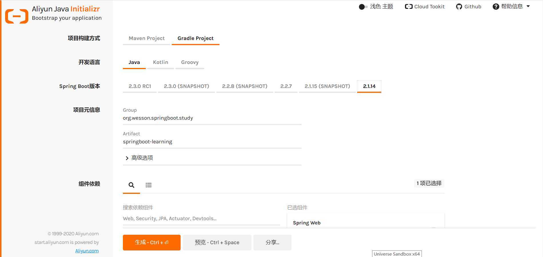Toggle the light theme switch
This screenshot has width=543, height=257.
363,7
